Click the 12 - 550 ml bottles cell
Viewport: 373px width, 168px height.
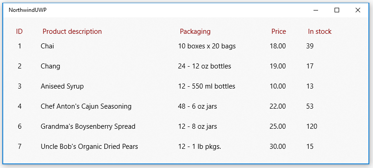click(206, 86)
